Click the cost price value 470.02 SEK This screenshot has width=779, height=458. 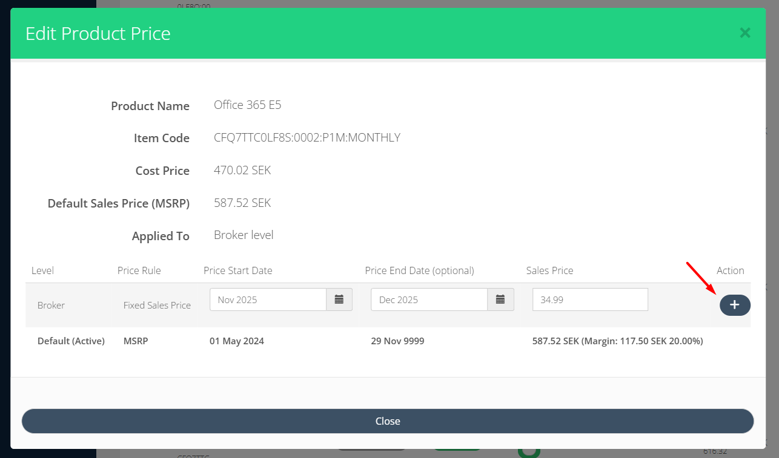[242, 171]
